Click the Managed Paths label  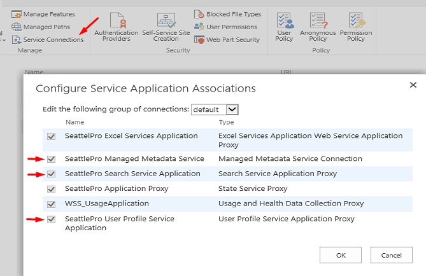point(46,27)
